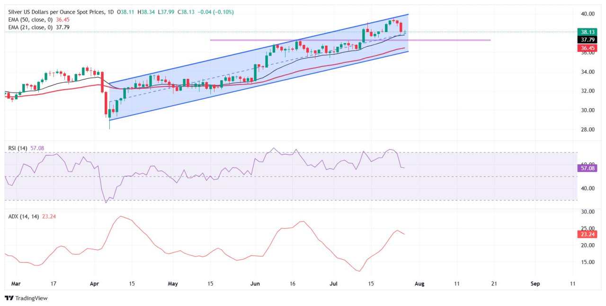Click the Jun date label

(255, 284)
